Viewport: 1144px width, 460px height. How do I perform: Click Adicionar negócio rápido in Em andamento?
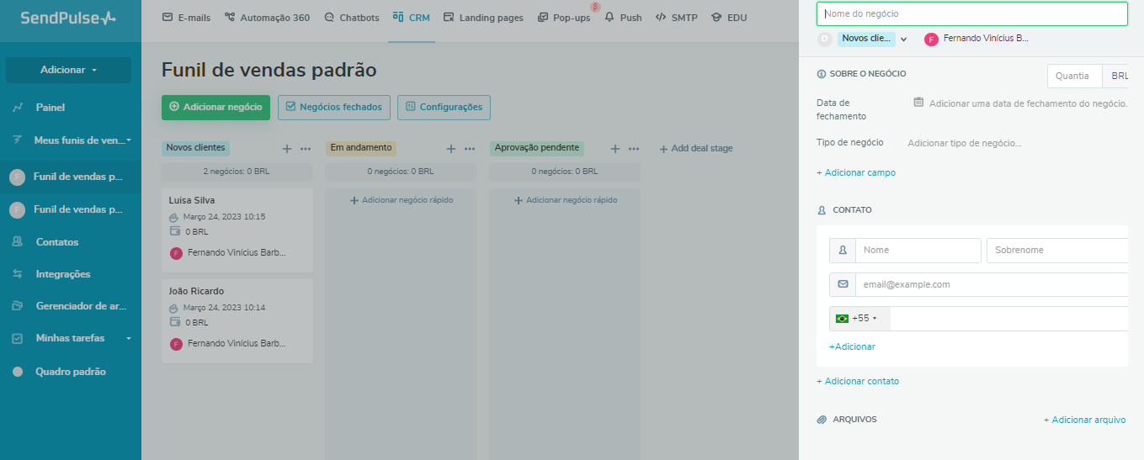tap(401, 200)
